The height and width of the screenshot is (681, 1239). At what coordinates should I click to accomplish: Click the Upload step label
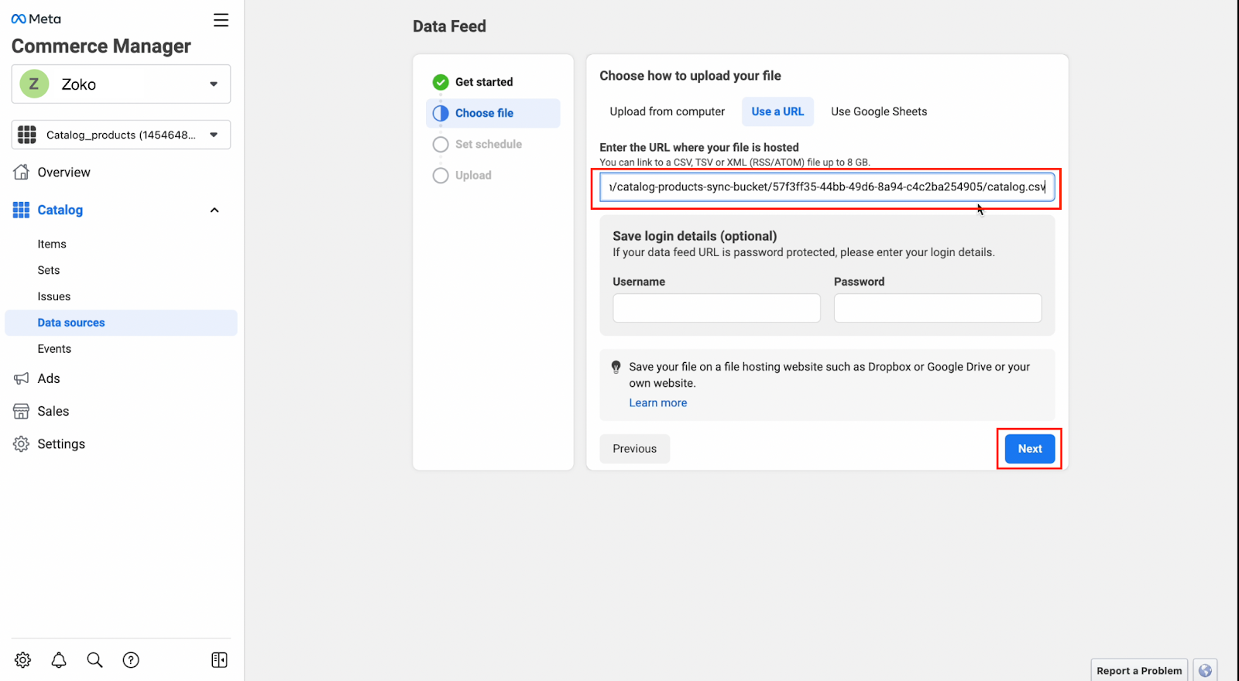tap(473, 175)
